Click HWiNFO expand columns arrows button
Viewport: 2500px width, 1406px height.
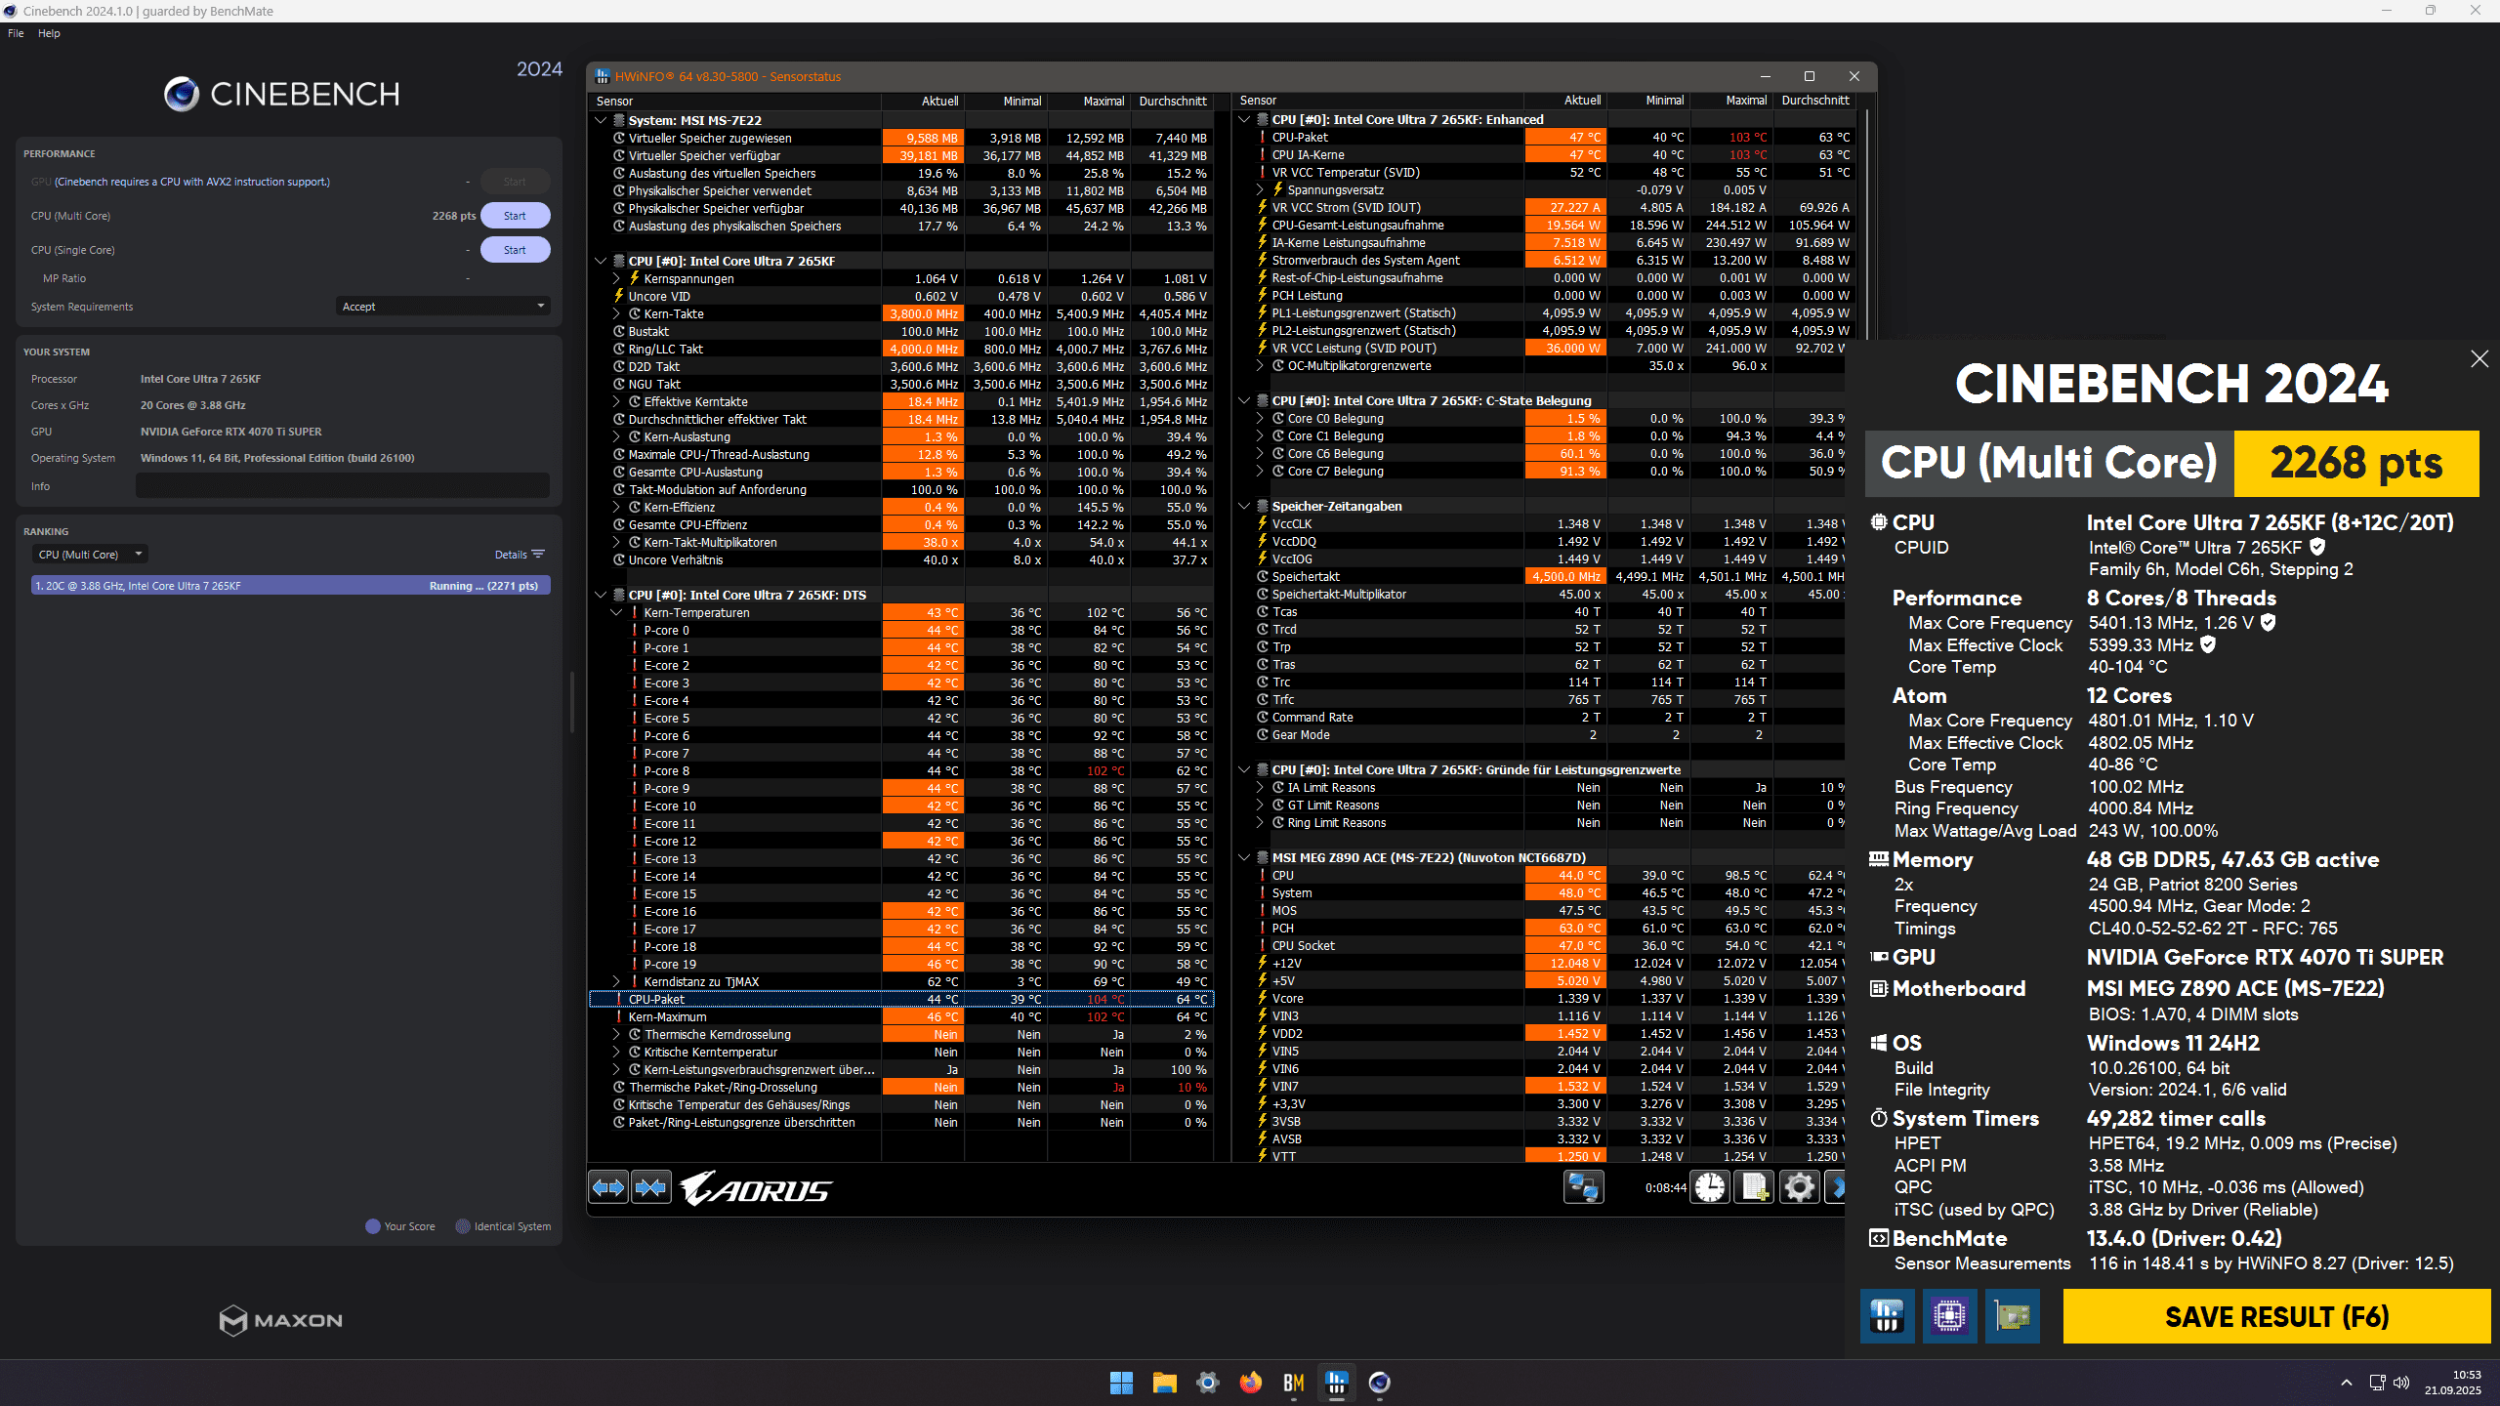608,1187
